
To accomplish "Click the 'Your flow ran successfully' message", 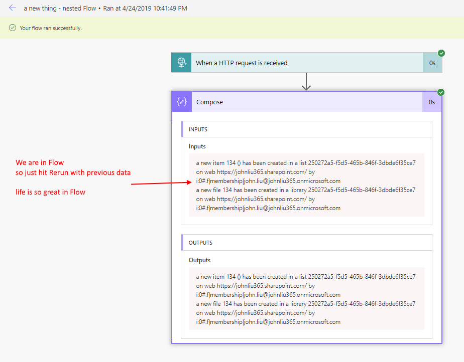I will [51, 28].
